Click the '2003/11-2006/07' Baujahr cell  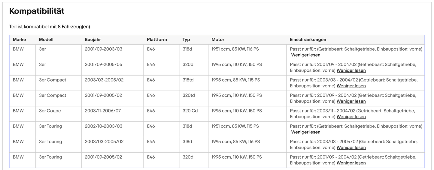click(x=103, y=111)
